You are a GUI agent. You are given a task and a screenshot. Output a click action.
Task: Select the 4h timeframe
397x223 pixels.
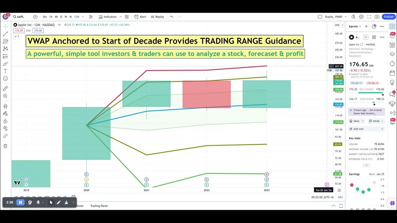[x=56, y=17]
